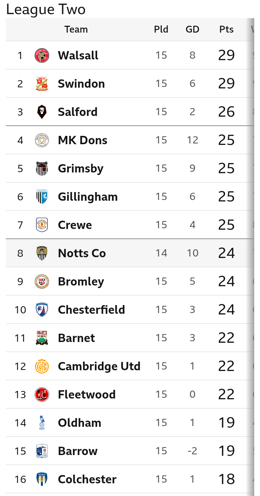Open the Crewe team link
260x496 pixels.
coord(75,225)
